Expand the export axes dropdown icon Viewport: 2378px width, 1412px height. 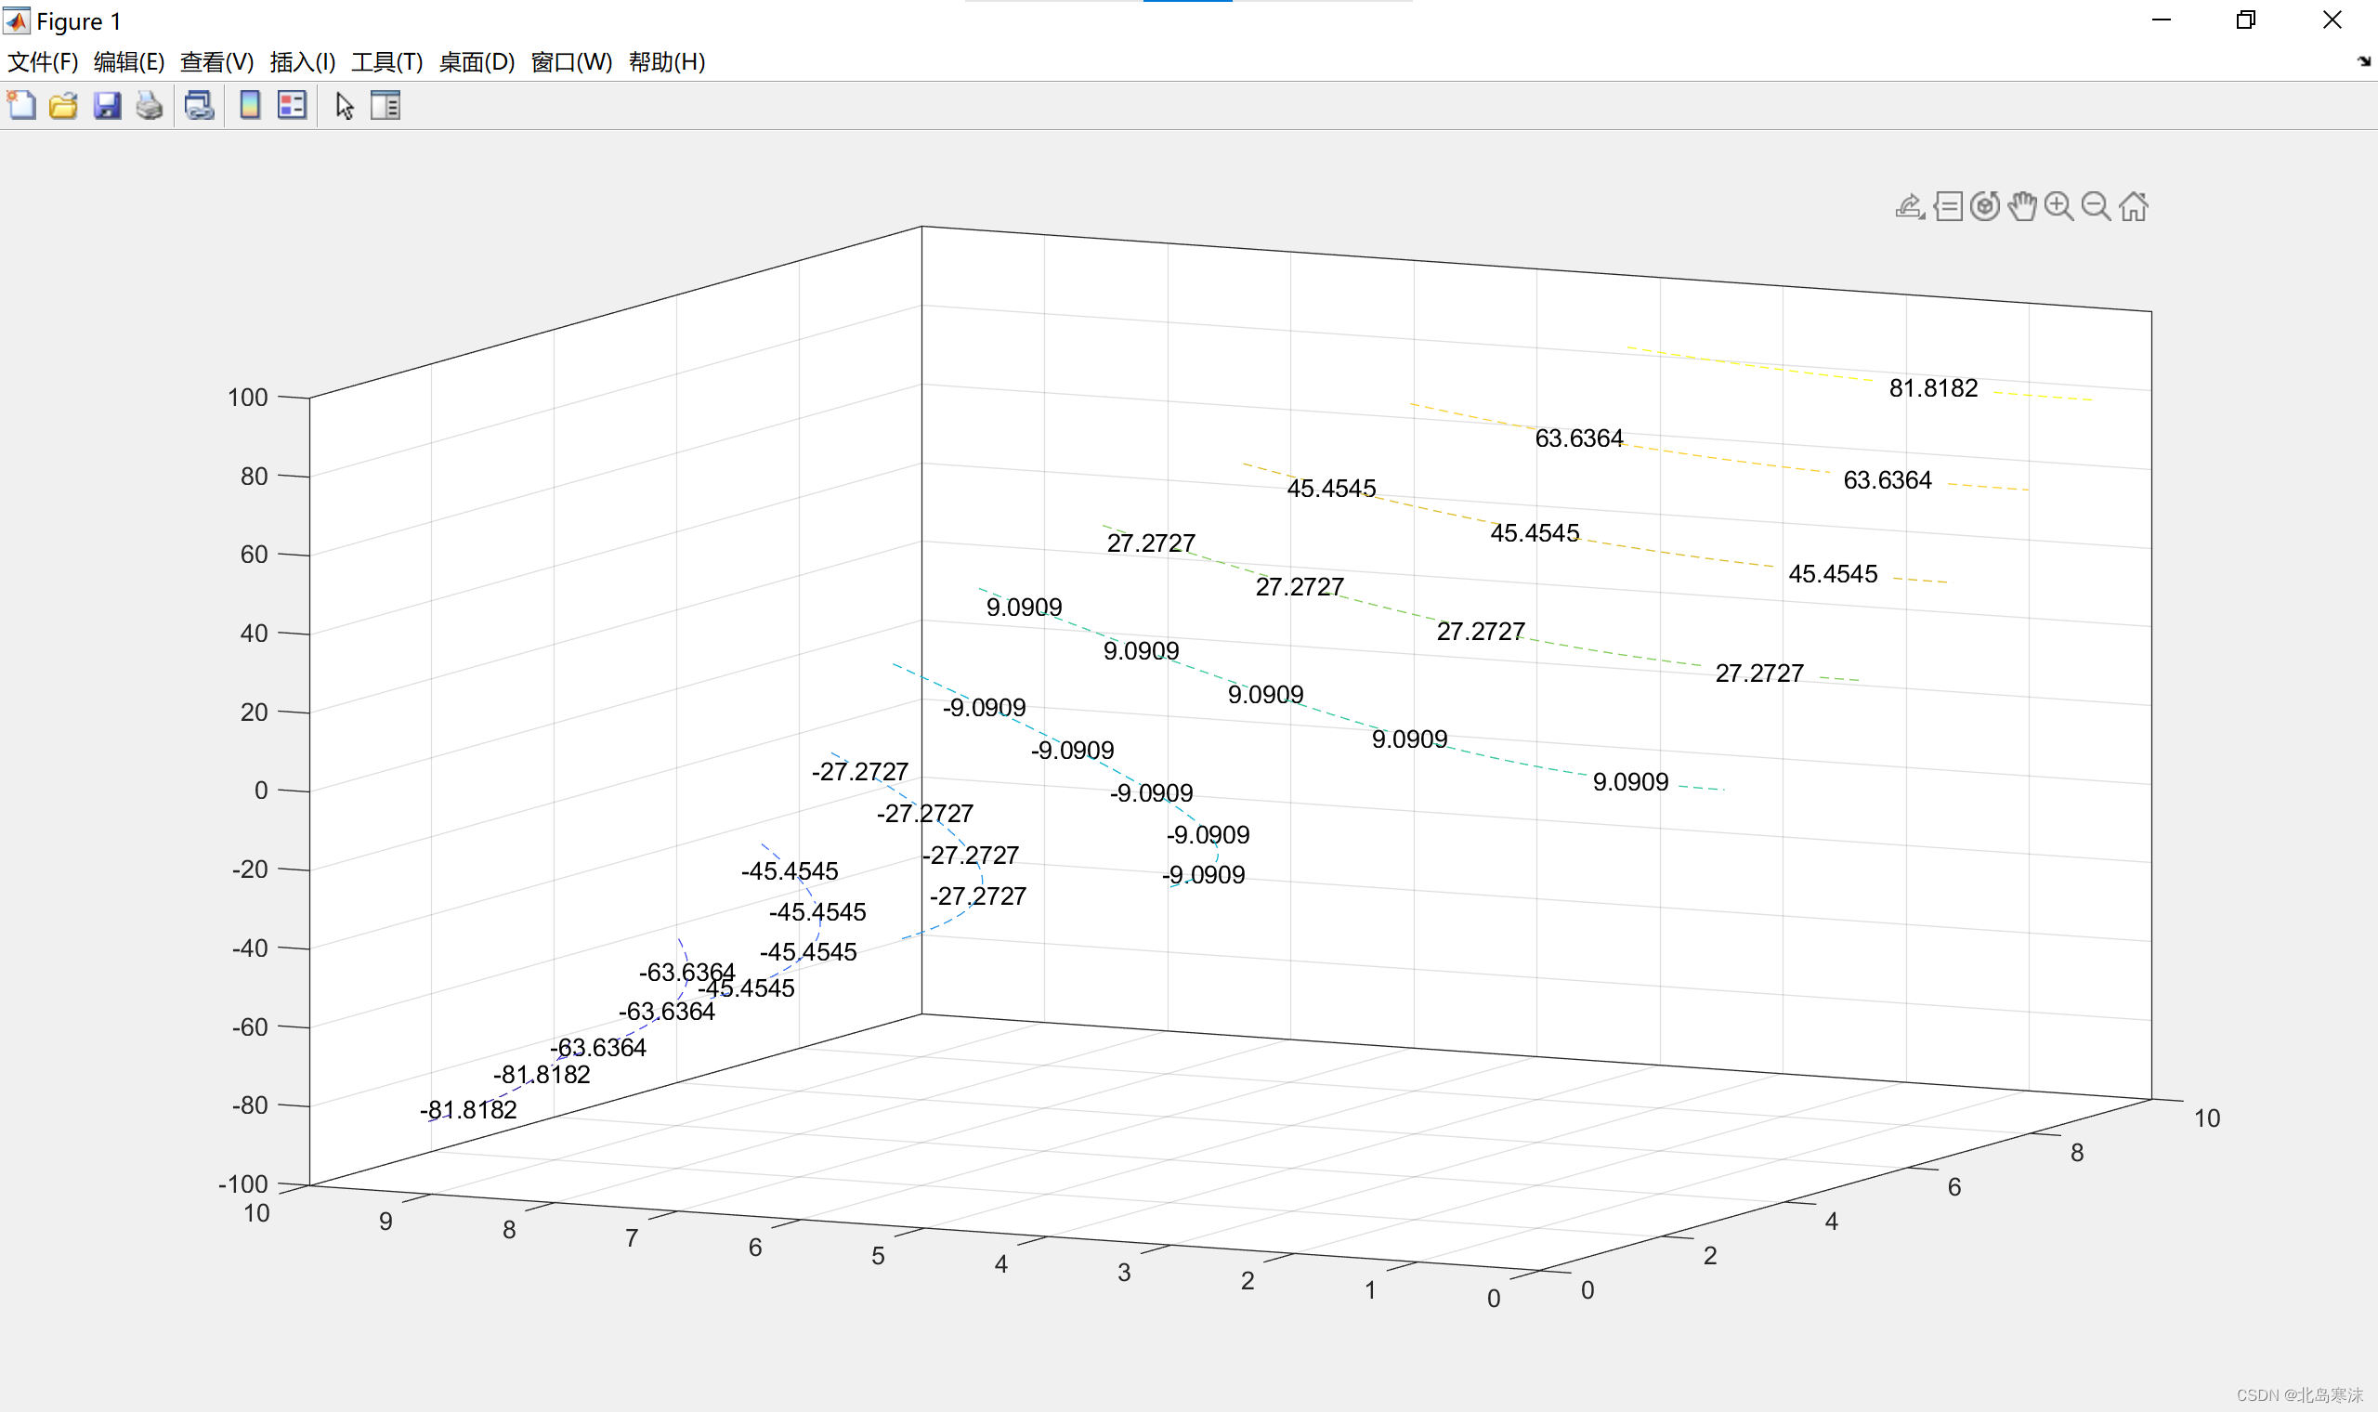pyautogui.click(x=1910, y=206)
